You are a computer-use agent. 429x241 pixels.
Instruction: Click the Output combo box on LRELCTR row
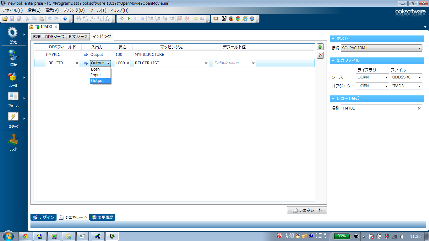100,63
